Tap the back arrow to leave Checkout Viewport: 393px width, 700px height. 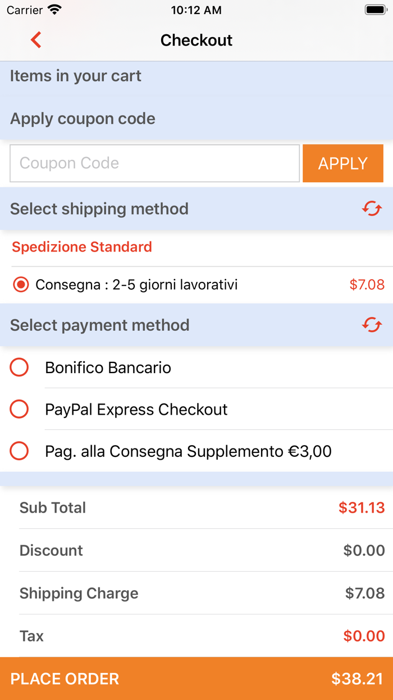click(x=36, y=40)
